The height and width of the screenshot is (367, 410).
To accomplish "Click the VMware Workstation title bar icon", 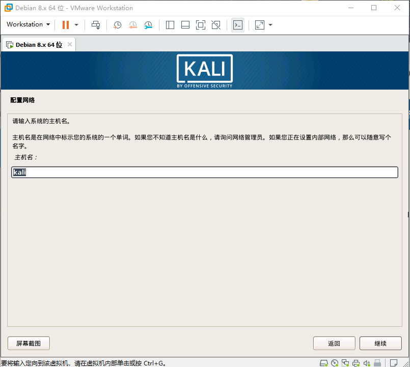I will click(x=9, y=8).
